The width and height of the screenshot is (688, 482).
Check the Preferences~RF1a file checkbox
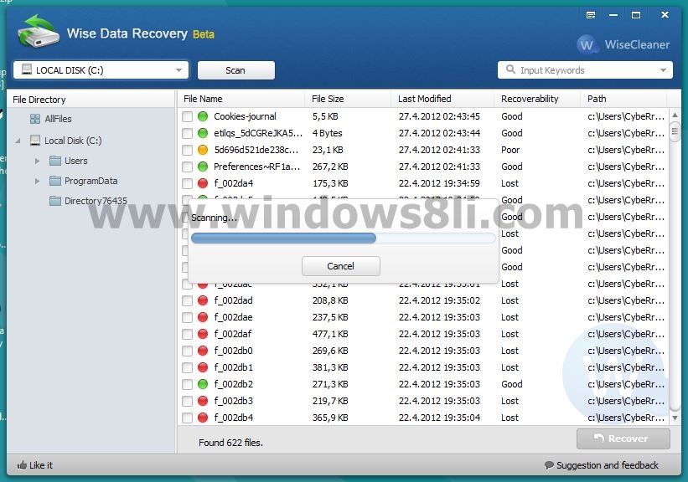coord(188,167)
